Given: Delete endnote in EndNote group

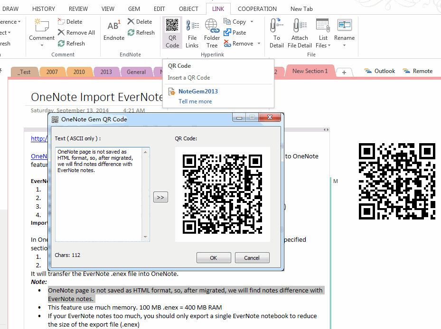Looking at the screenshot, I should (140, 22).
